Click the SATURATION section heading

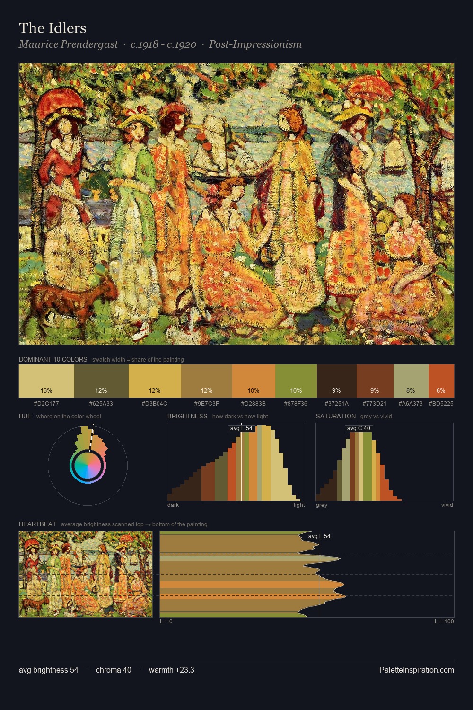coord(336,416)
